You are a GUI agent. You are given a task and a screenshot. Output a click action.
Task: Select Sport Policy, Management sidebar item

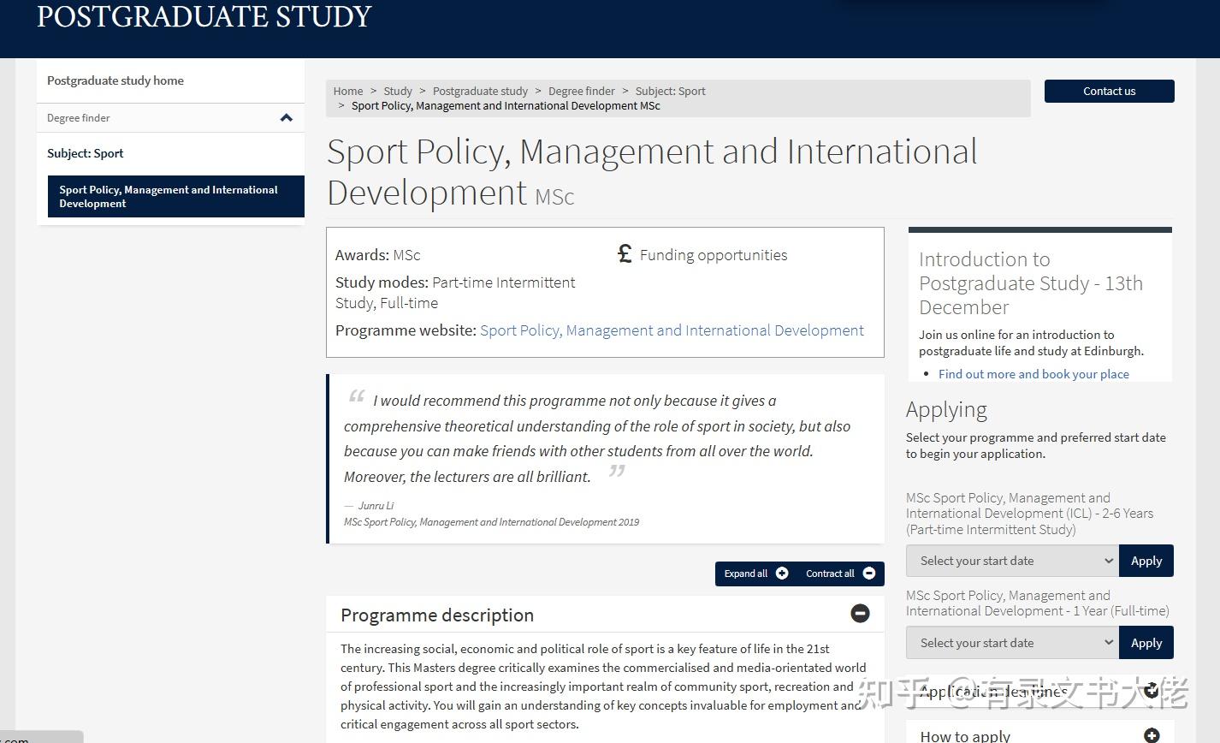coord(176,196)
